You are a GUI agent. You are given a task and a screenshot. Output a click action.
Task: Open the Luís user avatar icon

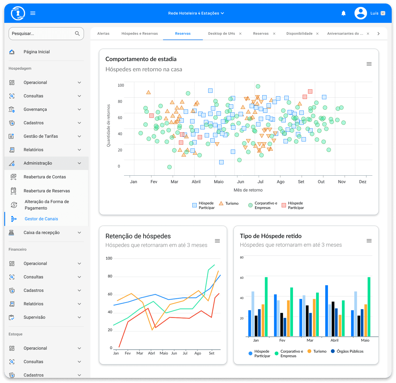(360, 13)
